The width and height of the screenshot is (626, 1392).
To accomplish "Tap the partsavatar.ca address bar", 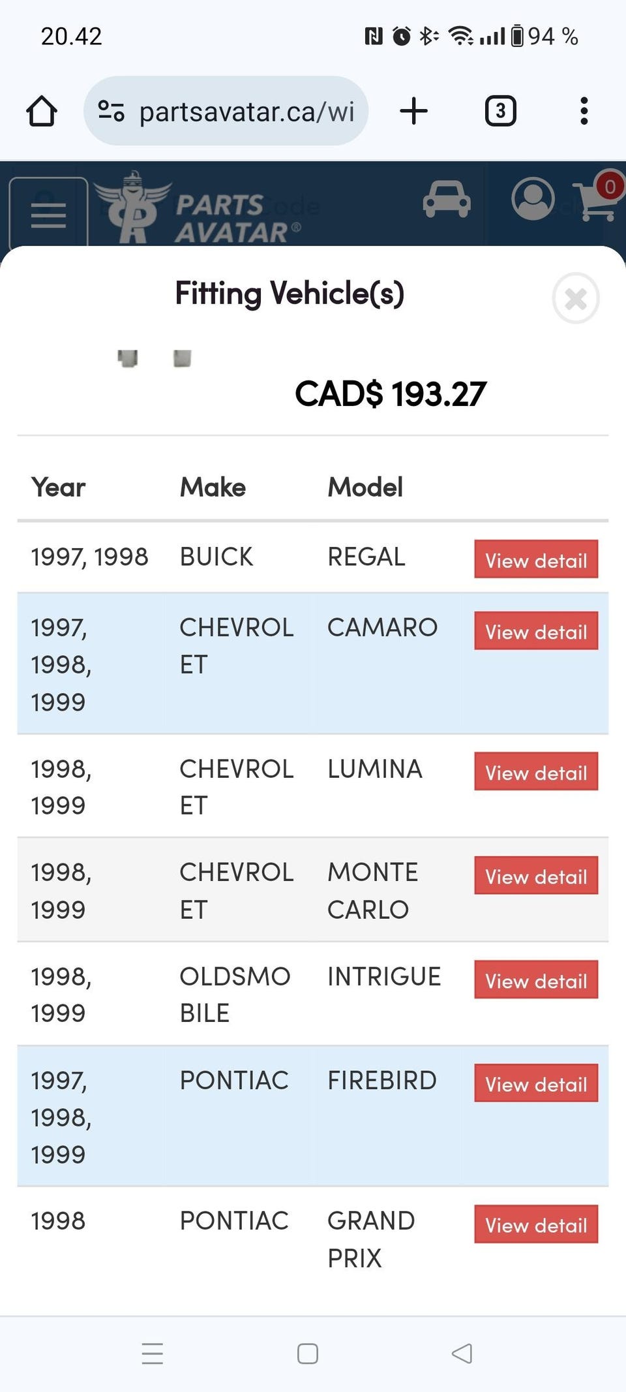I will click(246, 111).
